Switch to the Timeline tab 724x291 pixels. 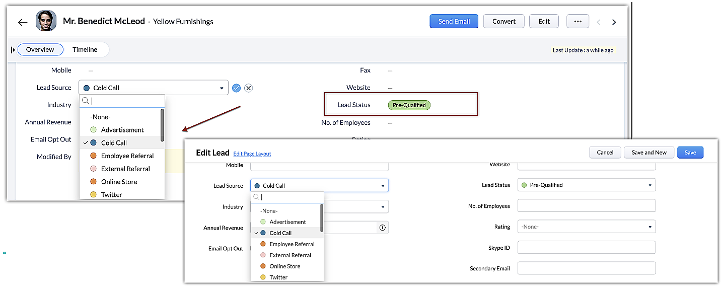point(85,49)
